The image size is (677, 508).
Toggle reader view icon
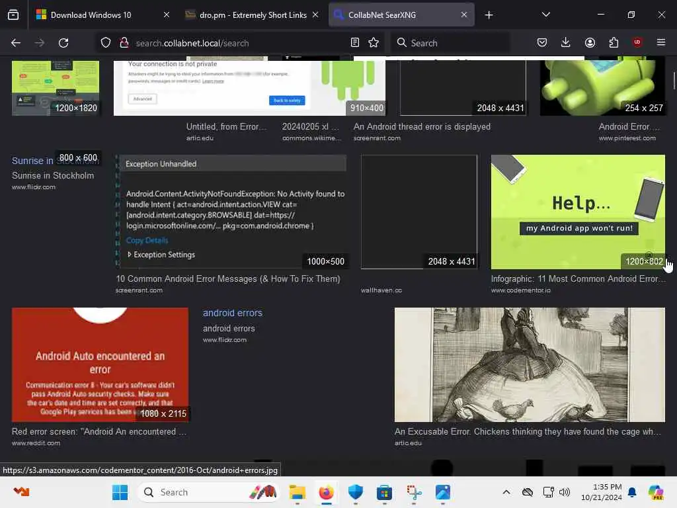pyautogui.click(x=355, y=43)
